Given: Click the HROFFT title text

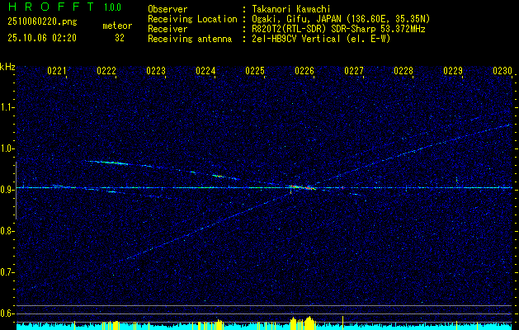Looking at the screenshot, I should (x=52, y=7).
